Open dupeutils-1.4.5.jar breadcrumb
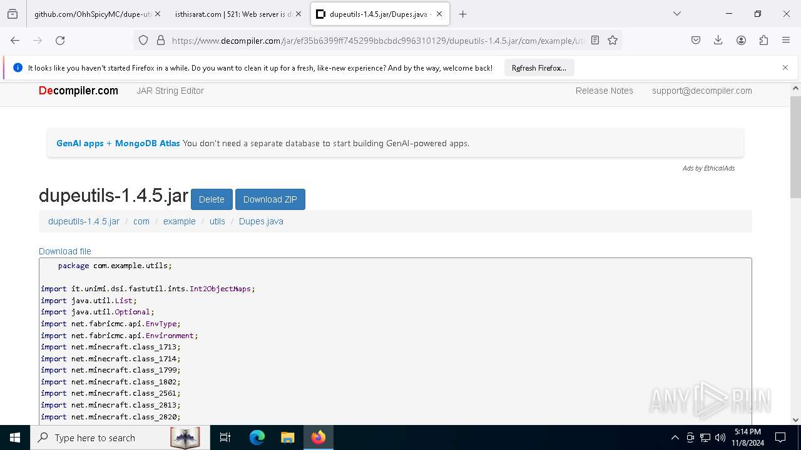This screenshot has width=801, height=450. tap(84, 221)
